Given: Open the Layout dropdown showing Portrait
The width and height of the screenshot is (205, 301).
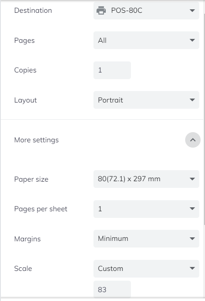Looking at the screenshot, I should click(x=146, y=100).
